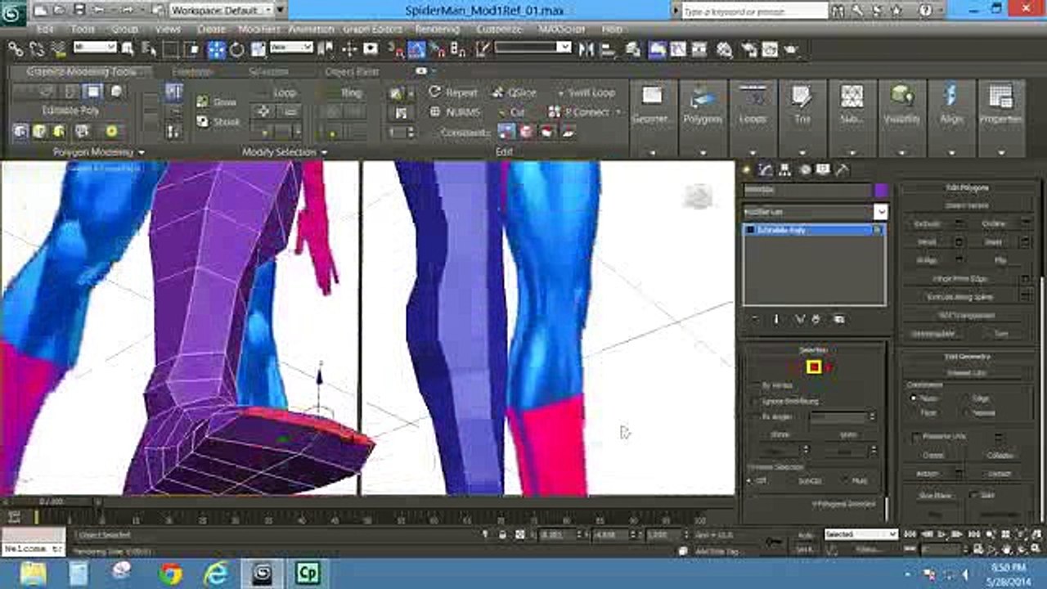
Task: Select the Bind to Space Warp tool
Action: click(59, 49)
